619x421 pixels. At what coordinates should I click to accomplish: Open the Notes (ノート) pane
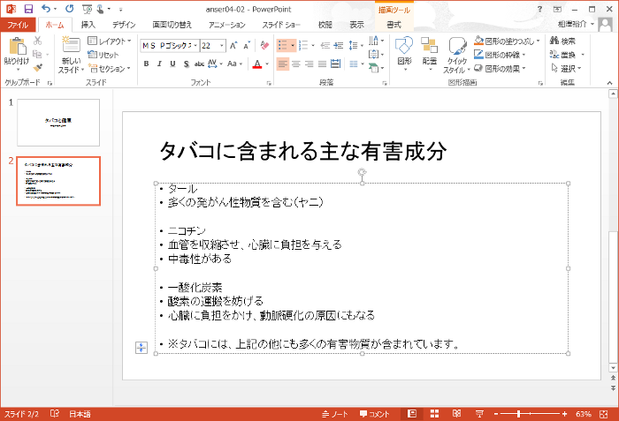[335, 414]
